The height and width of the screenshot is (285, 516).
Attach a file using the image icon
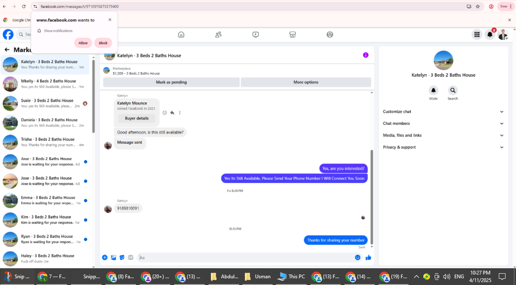click(114, 257)
